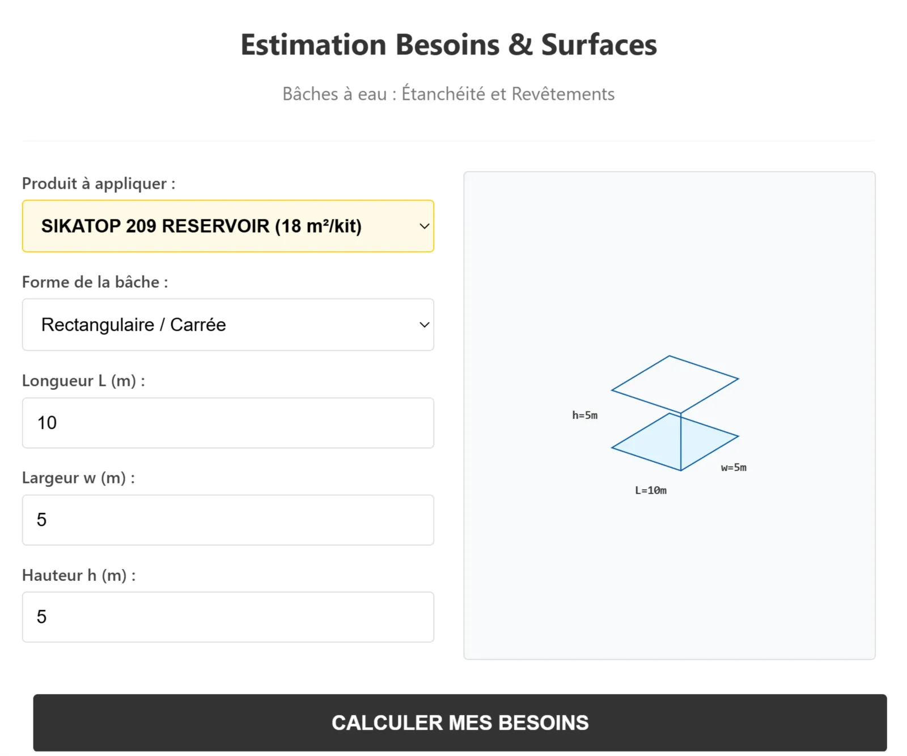
Task: Open the SIKATOP 209 RESERVOIR product dropdown
Action: (x=227, y=226)
